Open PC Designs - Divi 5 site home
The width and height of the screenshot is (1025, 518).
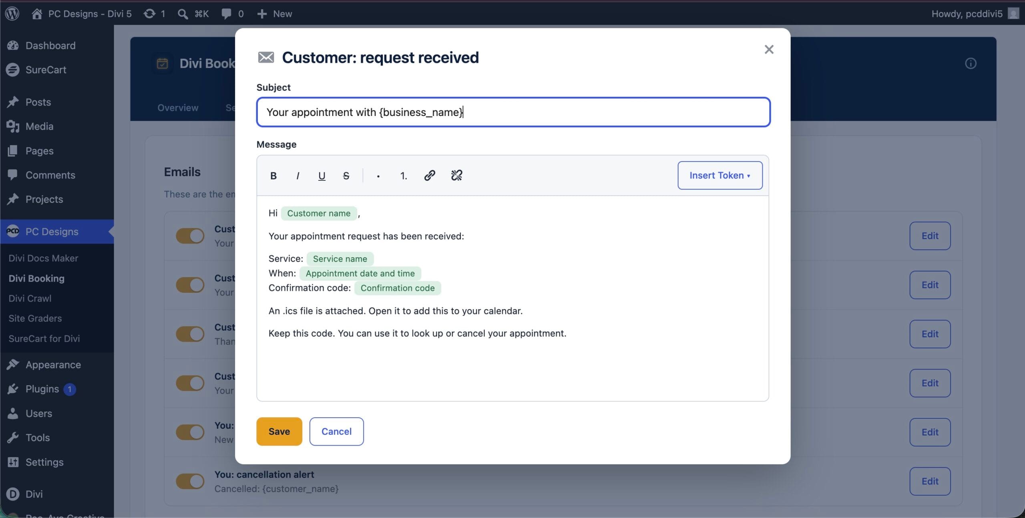[81, 14]
